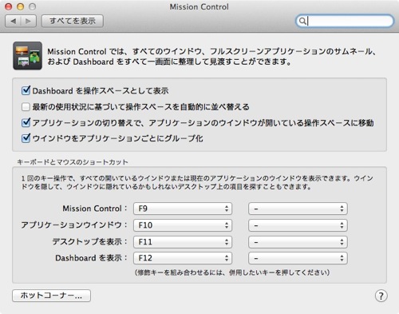Open the アプリケーションウインドウ F10 shortcut dropdown

183,225
